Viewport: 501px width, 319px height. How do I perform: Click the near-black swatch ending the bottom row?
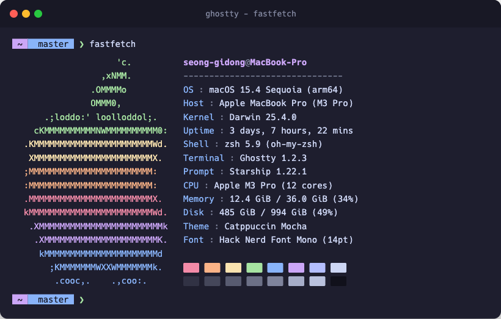click(x=338, y=281)
